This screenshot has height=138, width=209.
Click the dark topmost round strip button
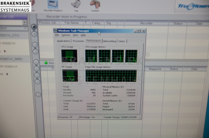pyautogui.click(x=34, y=27)
